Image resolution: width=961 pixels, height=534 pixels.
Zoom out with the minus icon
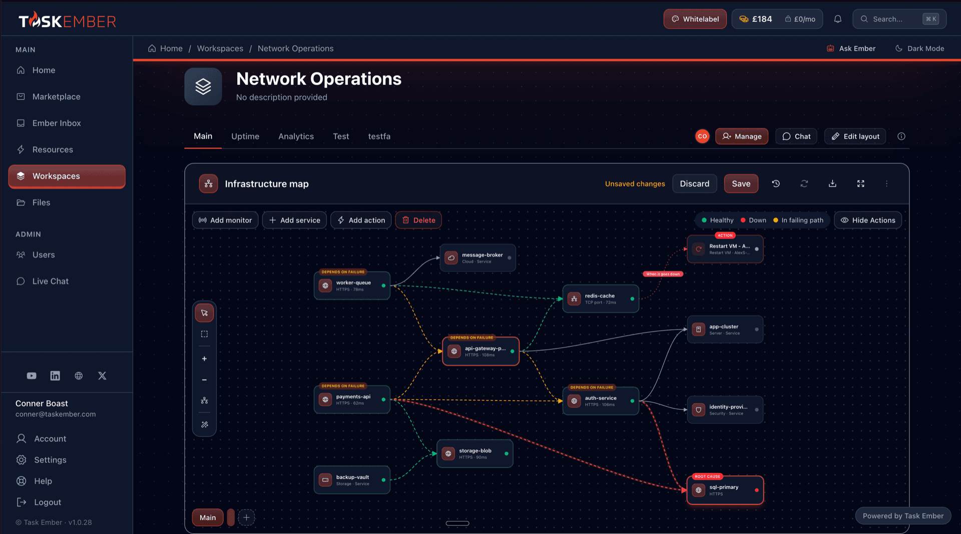pyautogui.click(x=204, y=379)
